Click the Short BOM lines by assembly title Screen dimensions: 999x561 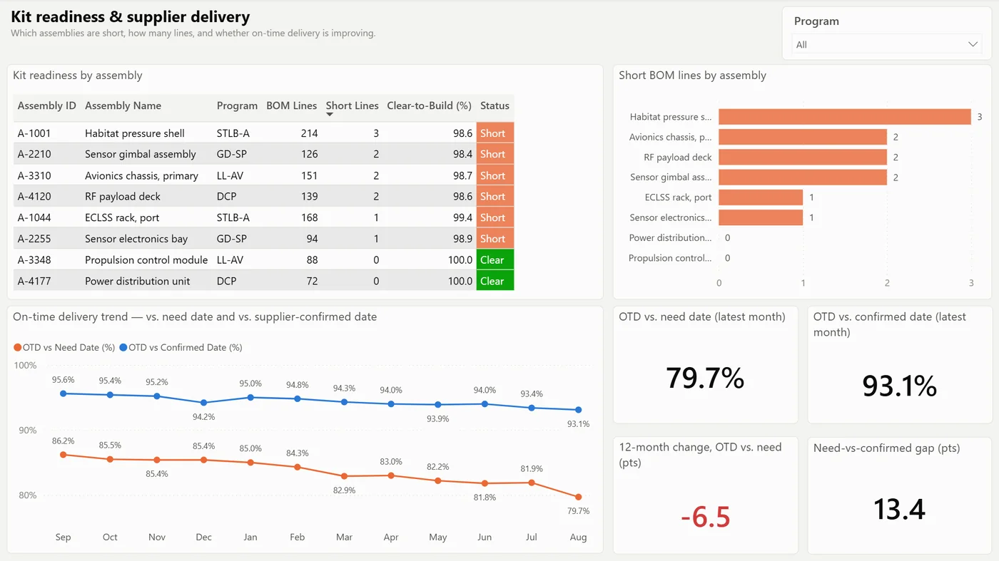pos(692,76)
